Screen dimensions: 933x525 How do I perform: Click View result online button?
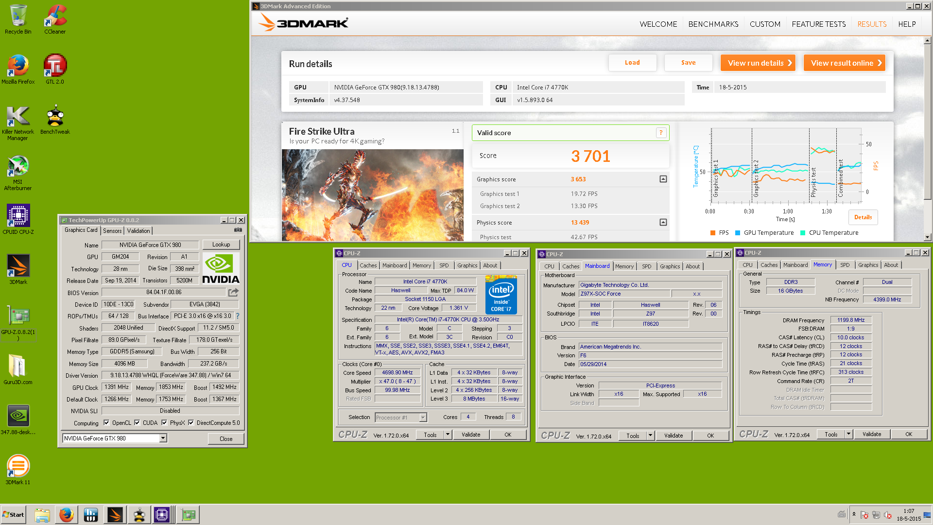tap(845, 63)
